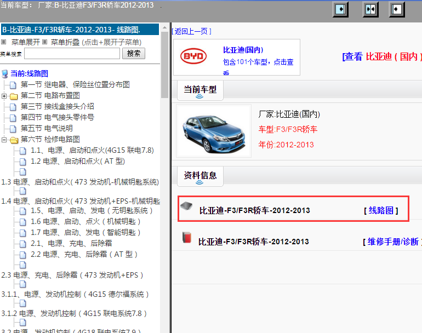The image size is (422, 333).
Task: Click the 搜索 button
Action: point(134,53)
